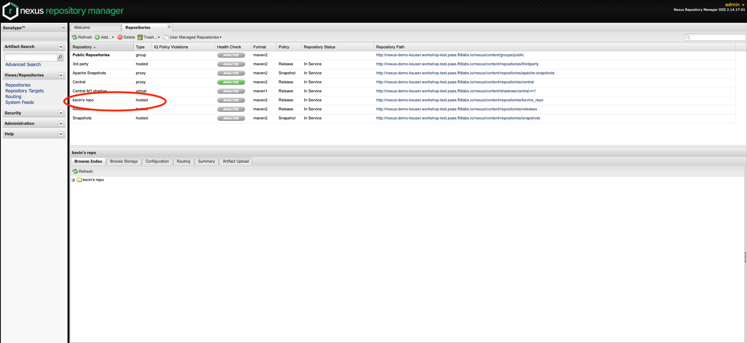Open the repositories/releases path link

tap(456, 109)
